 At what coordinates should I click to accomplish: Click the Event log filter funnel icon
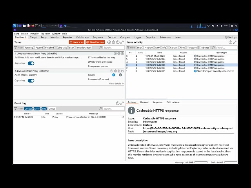(16, 108)
